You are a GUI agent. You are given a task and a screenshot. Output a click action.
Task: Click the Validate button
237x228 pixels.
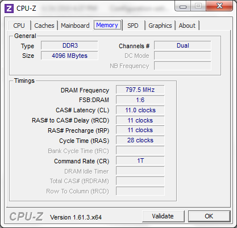(163, 216)
